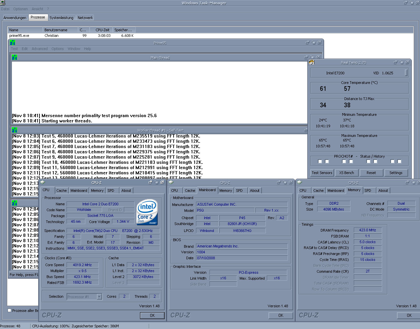Click 'Prozesse: 48' in the status bar
This screenshot has width=420, height=329.
(10, 326)
